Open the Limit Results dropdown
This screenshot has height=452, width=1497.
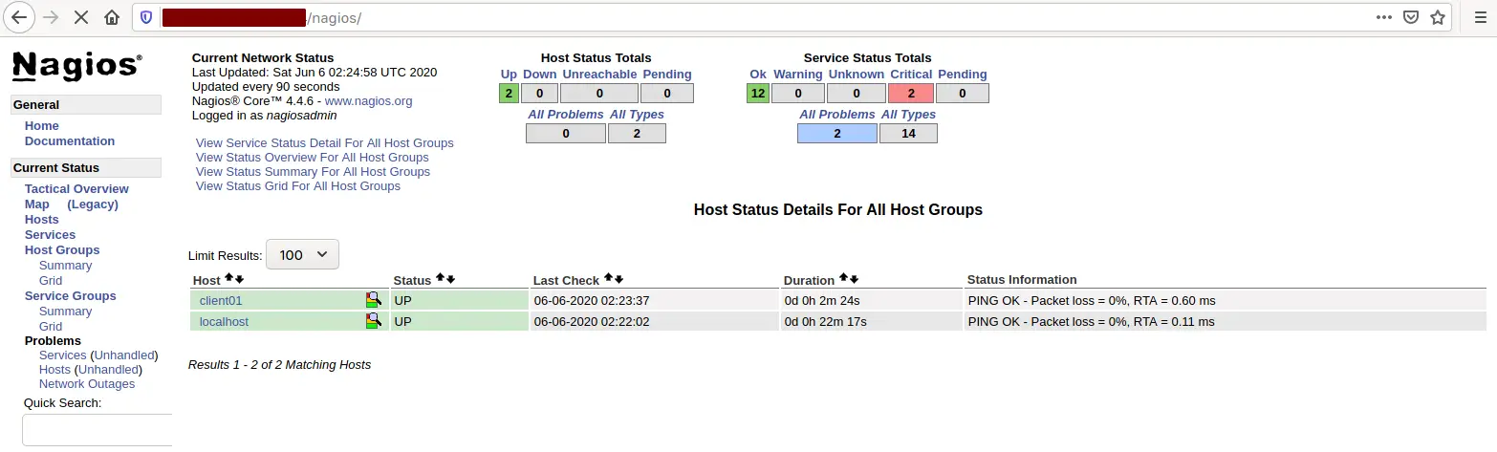(302, 255)
